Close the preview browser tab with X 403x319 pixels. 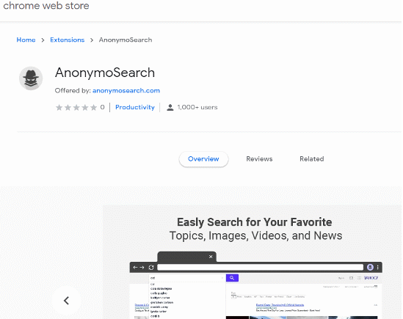[x=211, y=257]
